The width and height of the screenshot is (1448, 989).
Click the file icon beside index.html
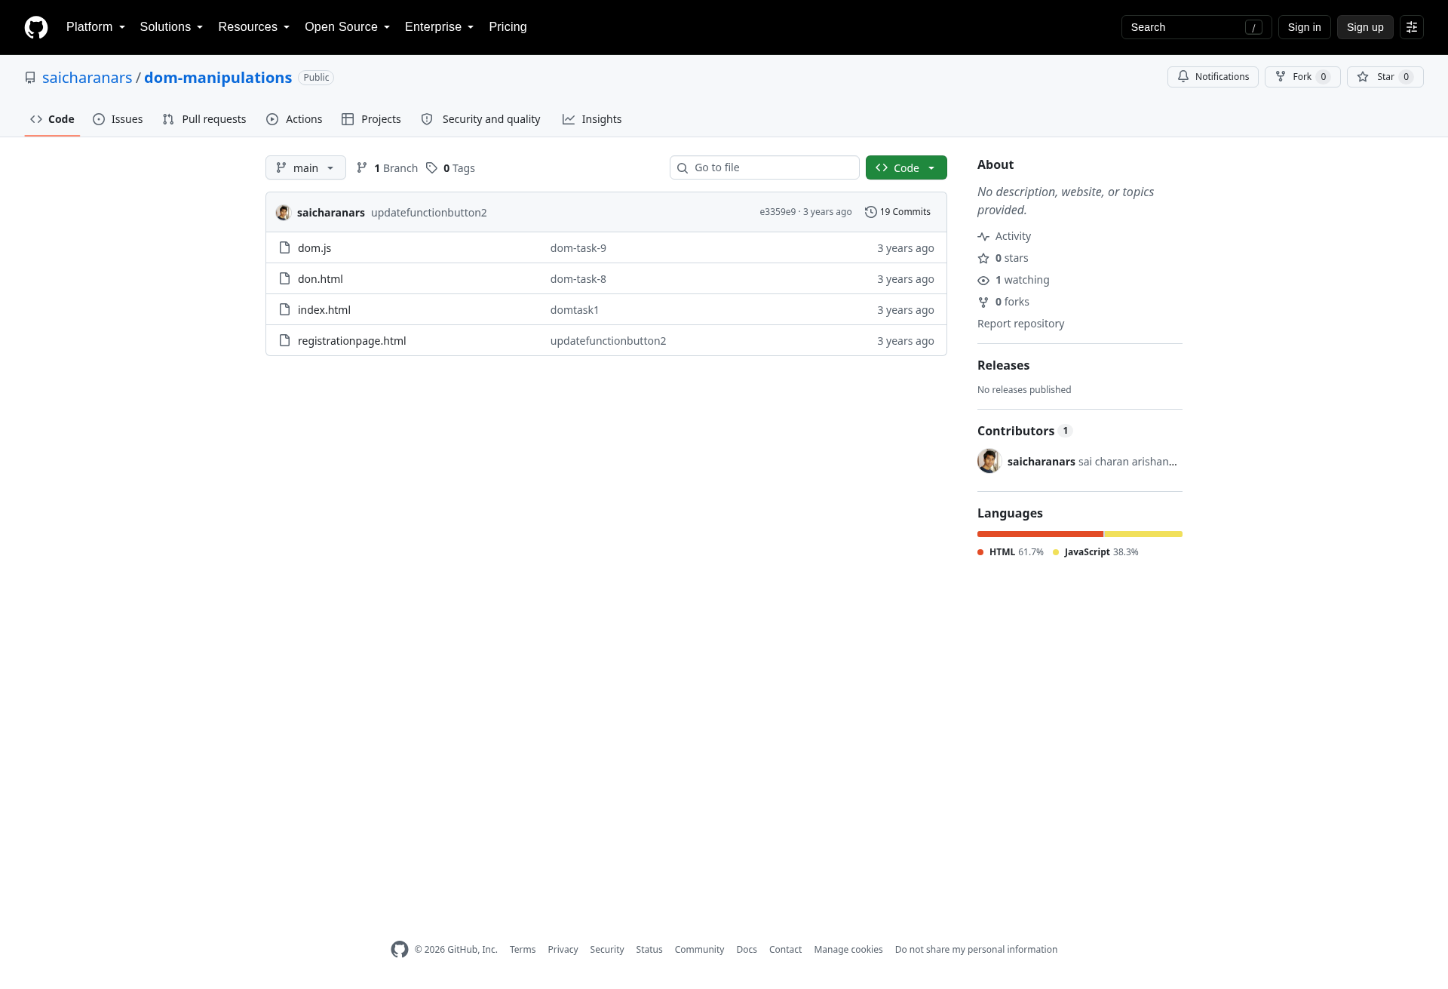point(284,309)
